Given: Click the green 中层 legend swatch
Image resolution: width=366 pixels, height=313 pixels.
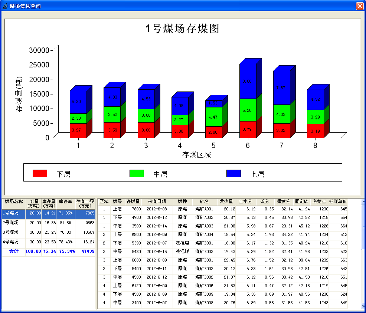Looking at the screenshot, I should (137, 174).
